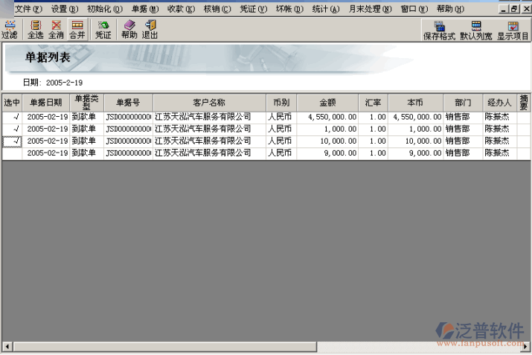Click the horizontal scrollbar right arrow

[x=527, y=347]
